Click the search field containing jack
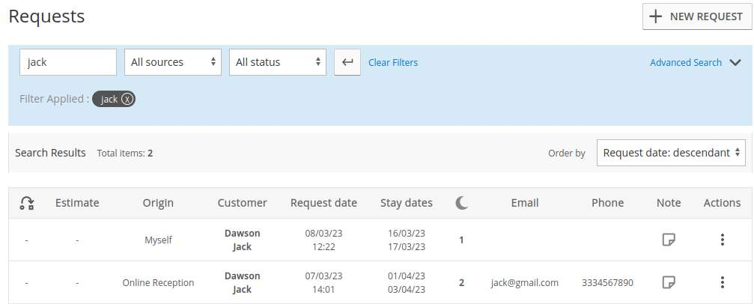The image size is (754, 304). click(68, 62)
